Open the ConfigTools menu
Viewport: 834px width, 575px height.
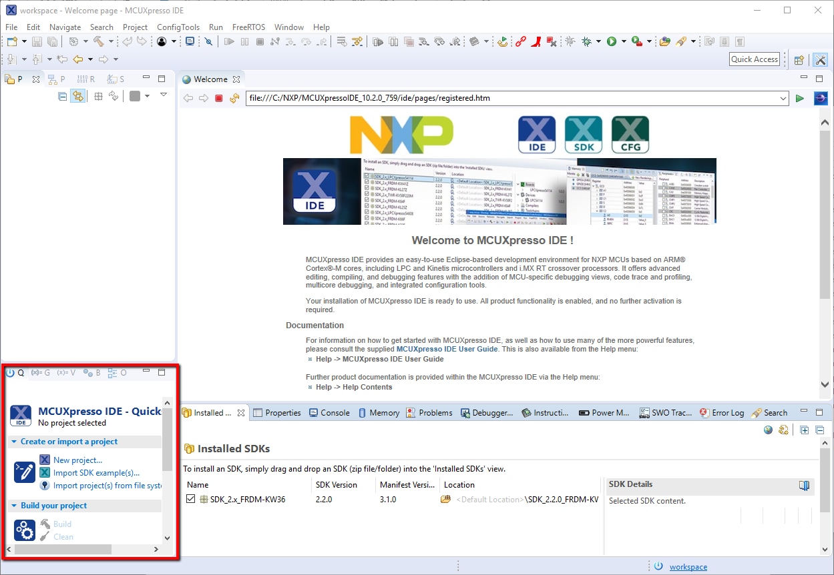(x=178, y=27)
